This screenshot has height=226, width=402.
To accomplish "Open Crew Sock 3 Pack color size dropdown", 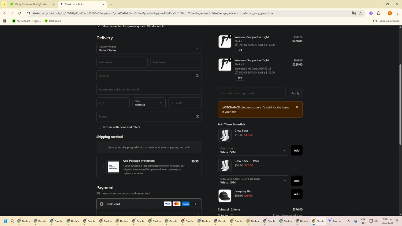I will [253, 181].
